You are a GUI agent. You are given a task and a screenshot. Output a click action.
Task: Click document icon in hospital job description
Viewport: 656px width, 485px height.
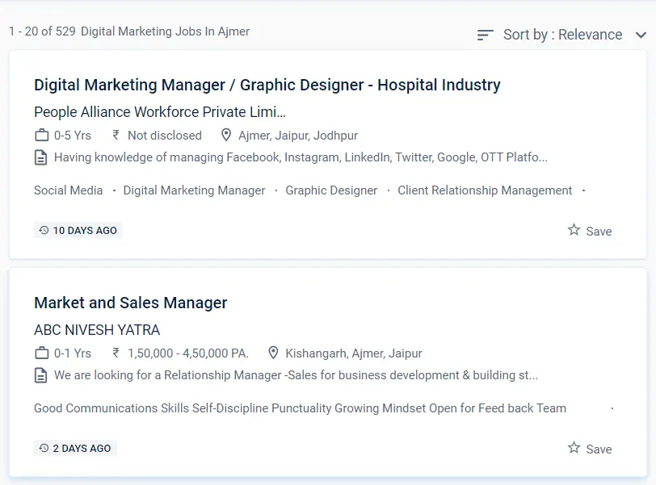pyautogui.click(x=41, y=157)
